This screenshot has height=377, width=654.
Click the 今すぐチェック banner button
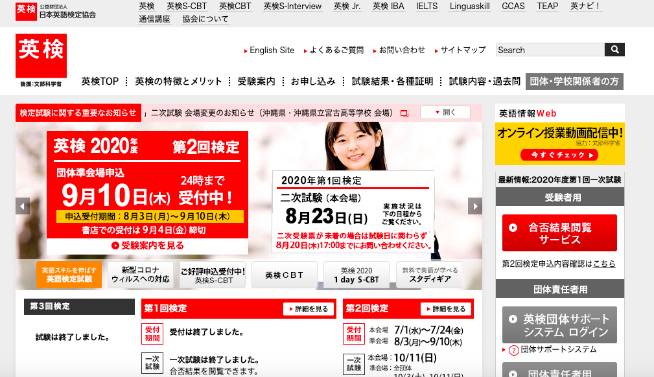click(x=559, y=155)
